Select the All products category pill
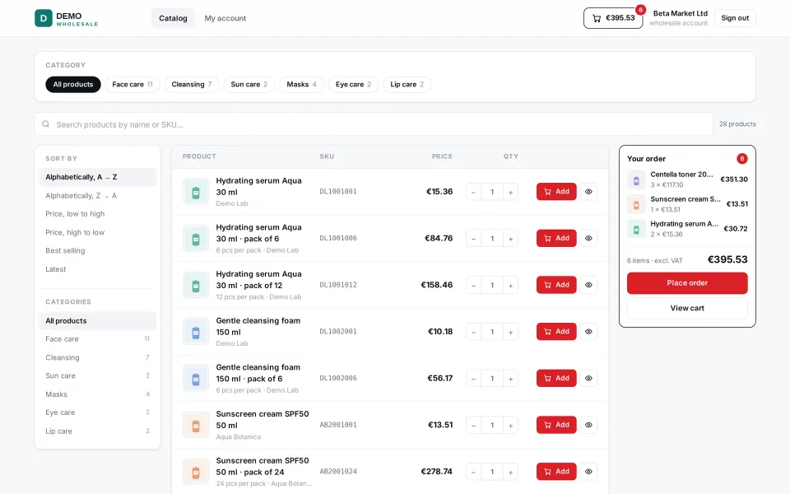 click(x=73, y=84)
